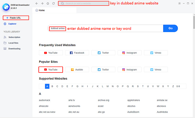This screenshot has width=195, height=118.
Task: Click the Subscription feed icon
Action: [5, 37]
